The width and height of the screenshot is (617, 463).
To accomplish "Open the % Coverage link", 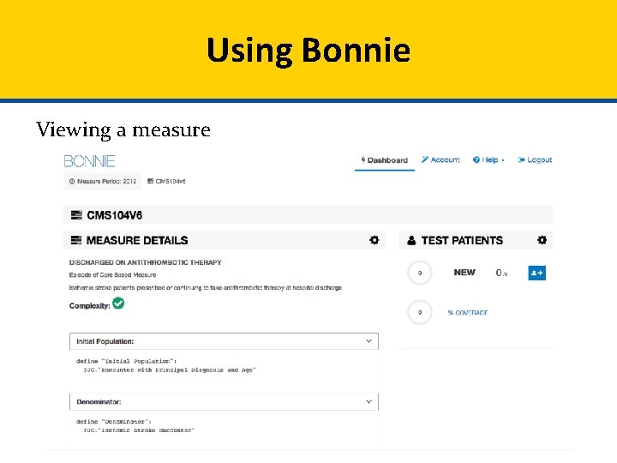I will tap(467, 313).
